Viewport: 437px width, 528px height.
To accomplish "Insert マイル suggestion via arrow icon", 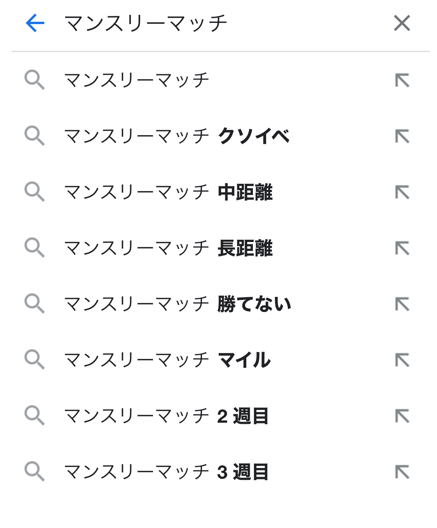I will click(x=402, y=360).
